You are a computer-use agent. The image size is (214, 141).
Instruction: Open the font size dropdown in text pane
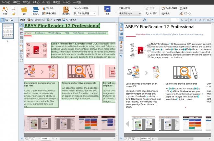tap(175, 20)
